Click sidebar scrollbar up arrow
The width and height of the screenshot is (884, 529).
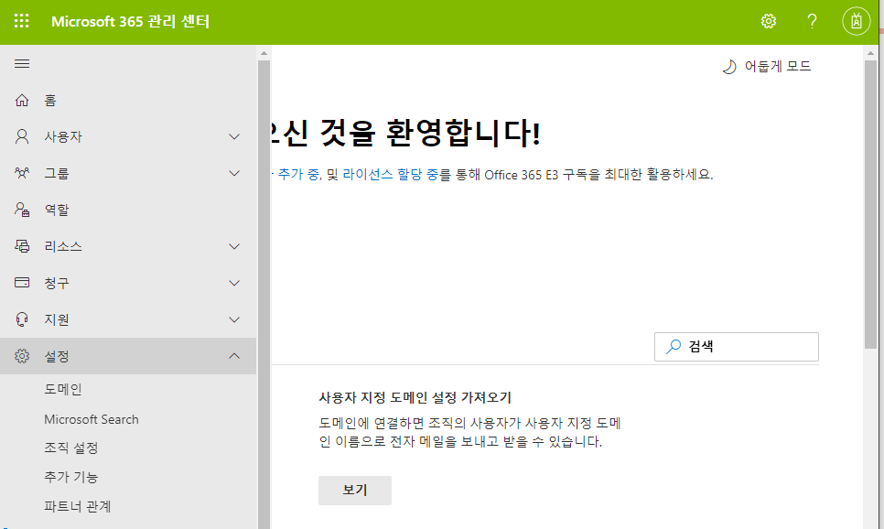[264, 53]
